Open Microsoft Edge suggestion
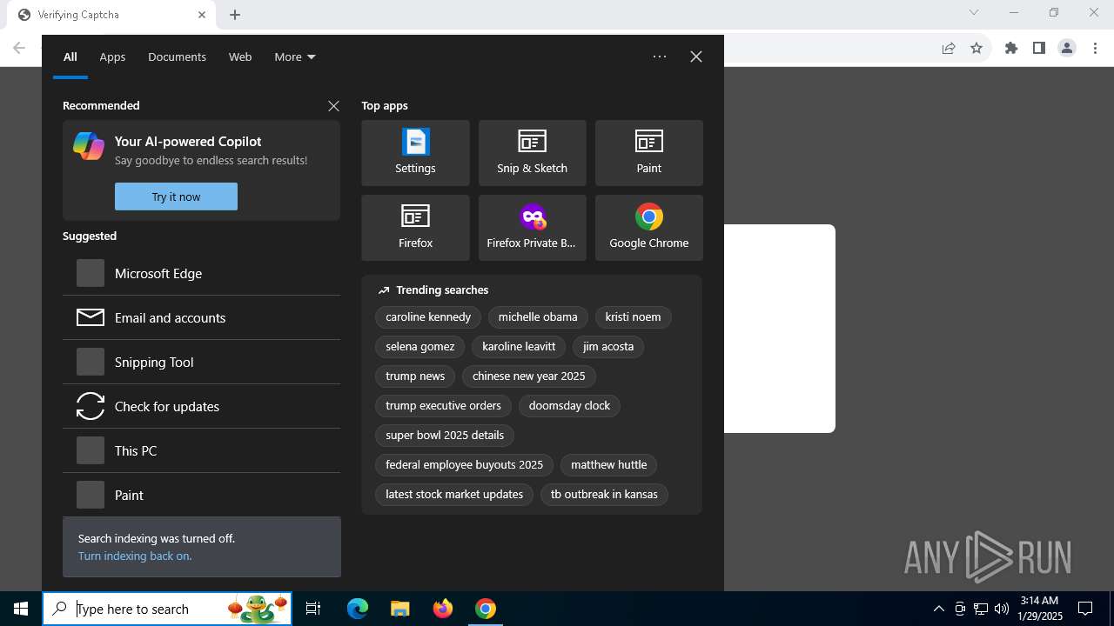Screen dimensions: 1114x626 click(201, 273)
